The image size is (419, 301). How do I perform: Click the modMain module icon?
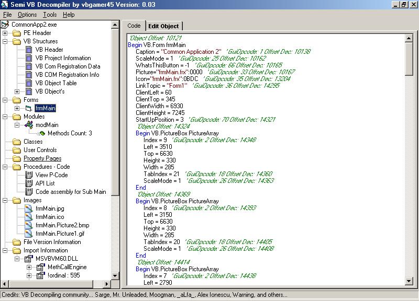click(29, 125)
